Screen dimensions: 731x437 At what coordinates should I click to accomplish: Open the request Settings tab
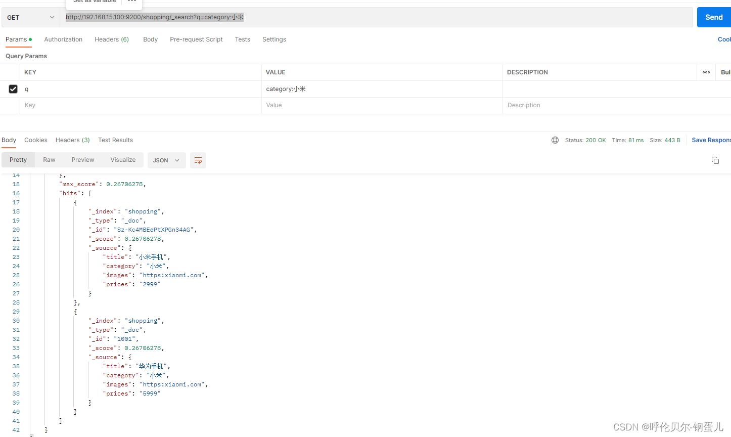274,39
